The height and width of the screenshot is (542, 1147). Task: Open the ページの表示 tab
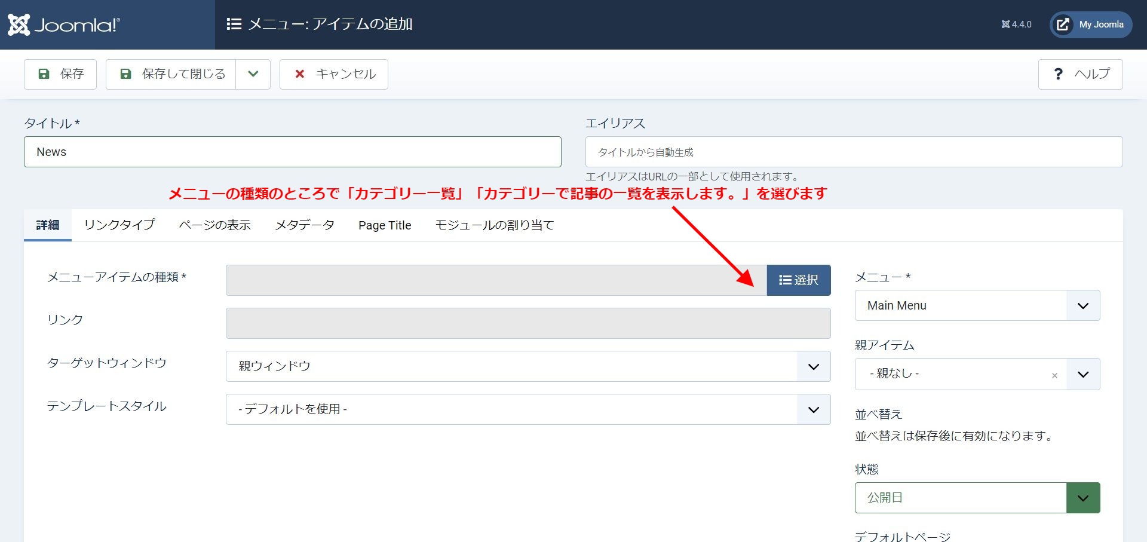pos(215,225)
